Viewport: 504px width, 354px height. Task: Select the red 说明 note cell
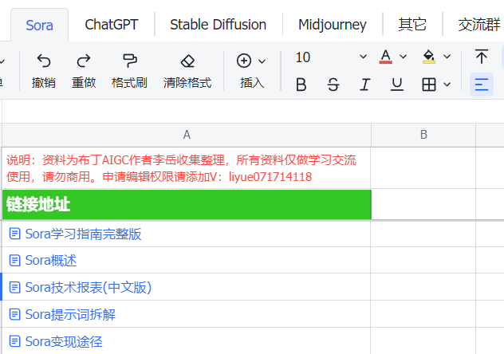pos(187,168)
